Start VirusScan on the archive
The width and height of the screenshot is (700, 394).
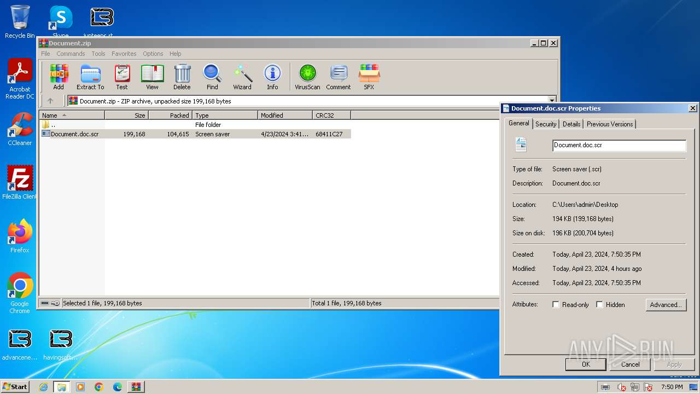[x=307, y=77]
